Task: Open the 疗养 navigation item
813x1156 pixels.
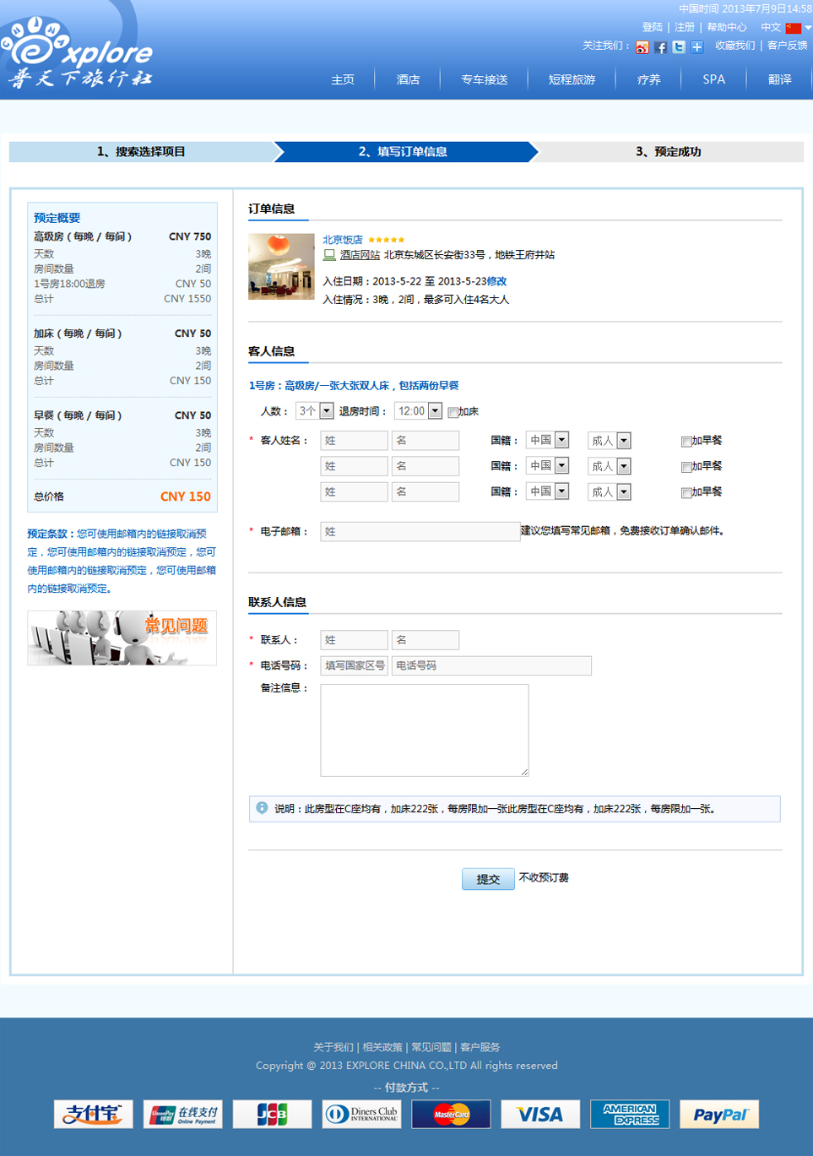Action: [649, 79]
